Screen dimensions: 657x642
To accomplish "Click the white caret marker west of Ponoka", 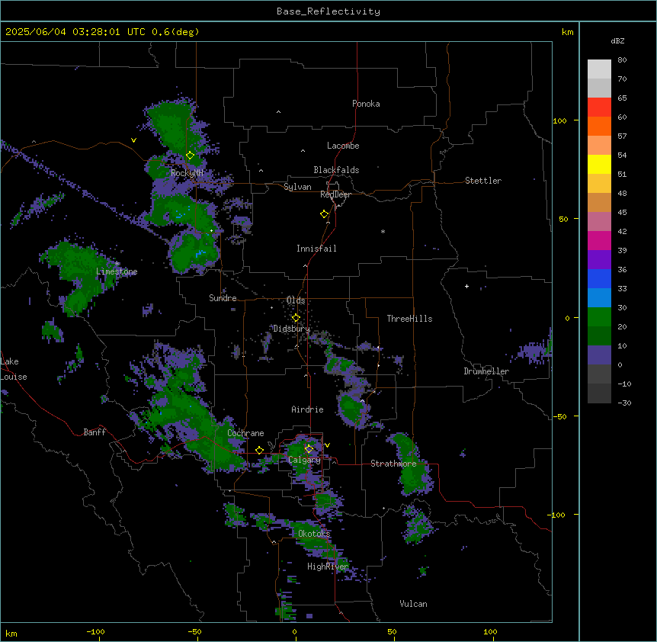I will pyautogui.click(x=279, y=112).
